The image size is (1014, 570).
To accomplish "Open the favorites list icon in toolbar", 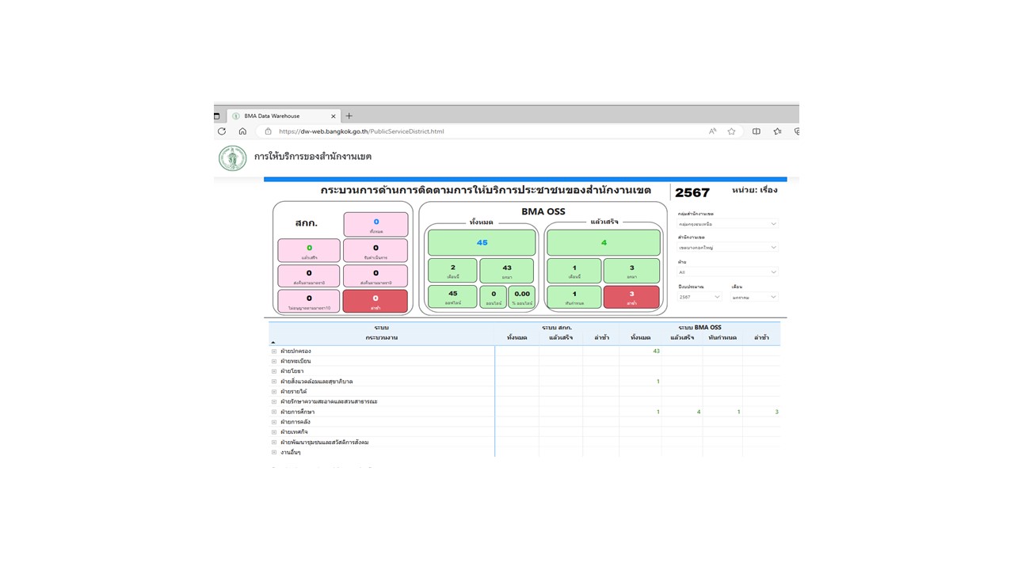I will [x=777, y=131].
